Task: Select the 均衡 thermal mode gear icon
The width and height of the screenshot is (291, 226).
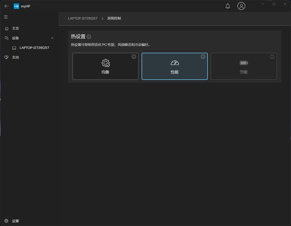Action: tap(105, 62)
